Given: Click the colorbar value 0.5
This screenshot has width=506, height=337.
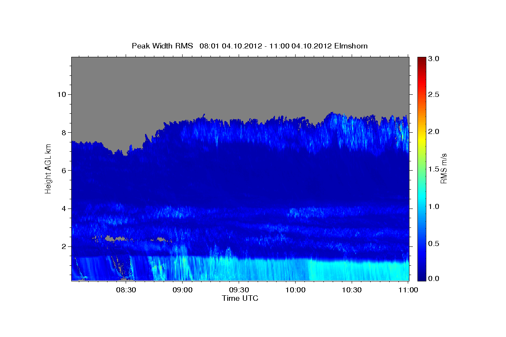Looking at the screenshot, I should click(x=434, y=243).
